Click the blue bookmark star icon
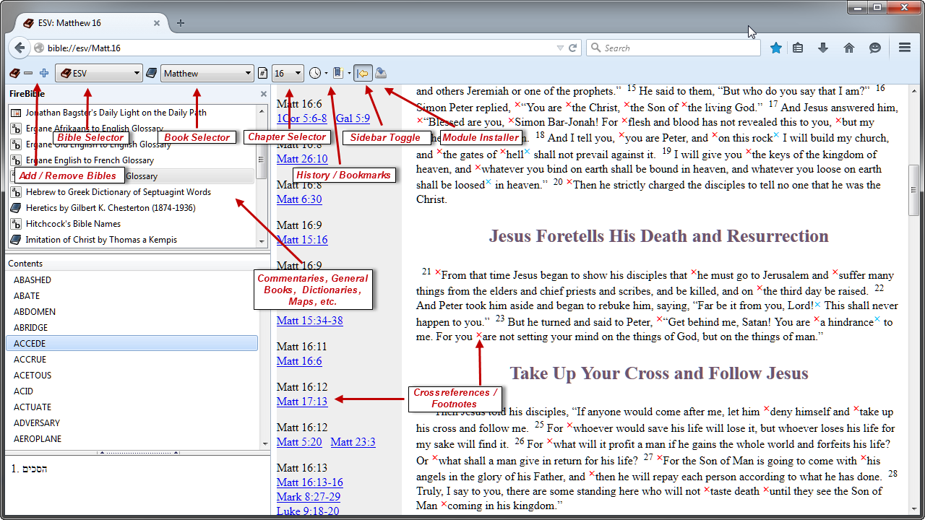 pyautogui.click(x=776, y=48)
